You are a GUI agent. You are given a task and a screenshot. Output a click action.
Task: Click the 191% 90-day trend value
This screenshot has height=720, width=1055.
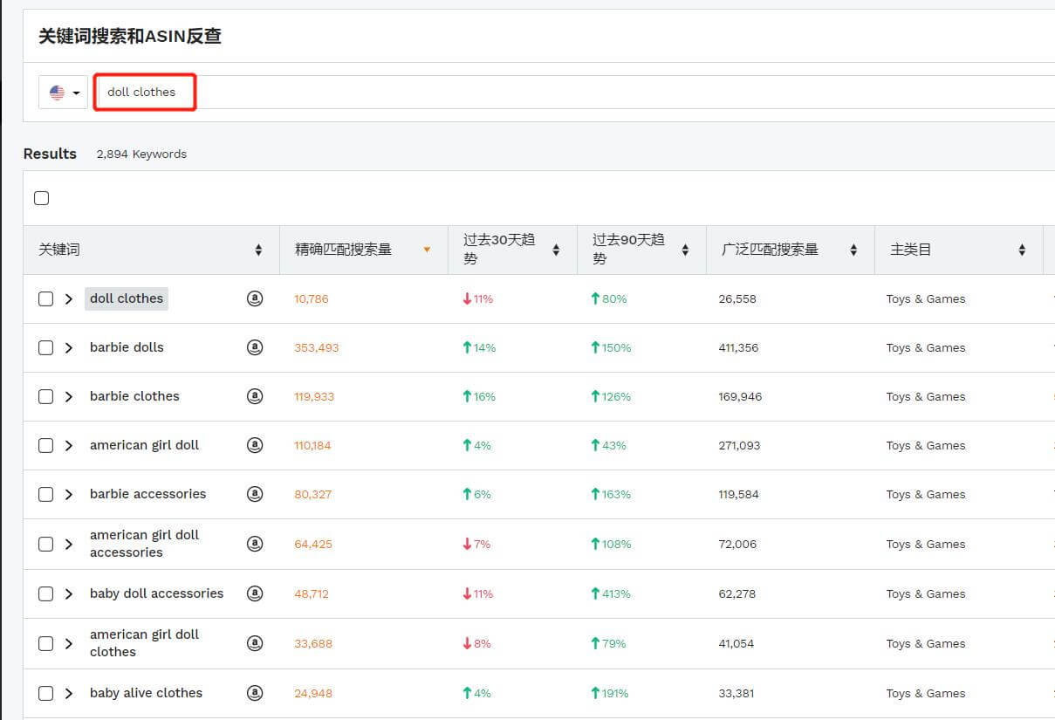pyautogui.click(x=609, y=693)
